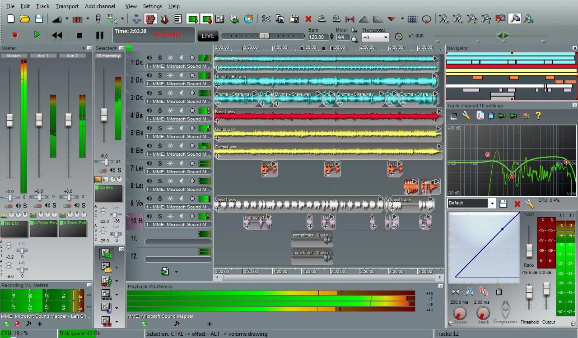Screen dimensions: 578x338
Task: Save the compressor preset with the floppy icon
Action: [503, 204]
